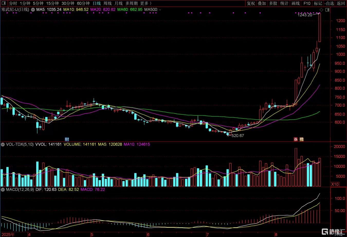The height and width of the screenshot is (237, 347).
Task: Click volume MA10: 124615 label
Action: tap(137, 145)
